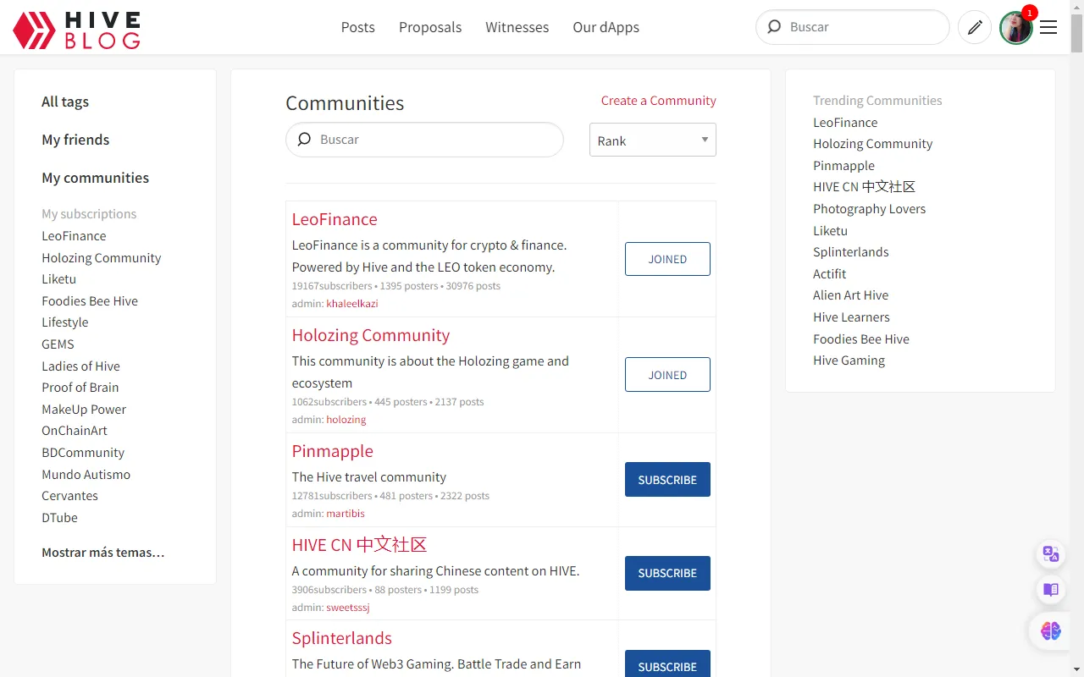Open Hive Learners trending community
1084x677 pixels.
pos(852,317)
